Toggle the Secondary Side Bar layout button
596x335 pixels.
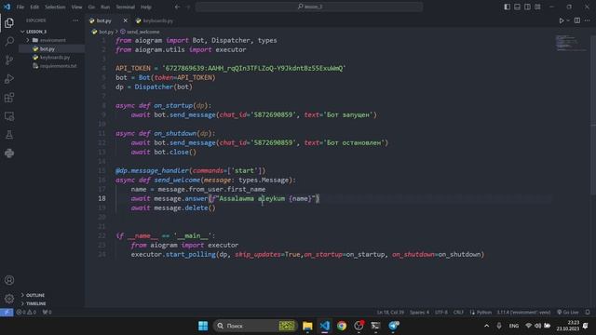tap(528, 7)
